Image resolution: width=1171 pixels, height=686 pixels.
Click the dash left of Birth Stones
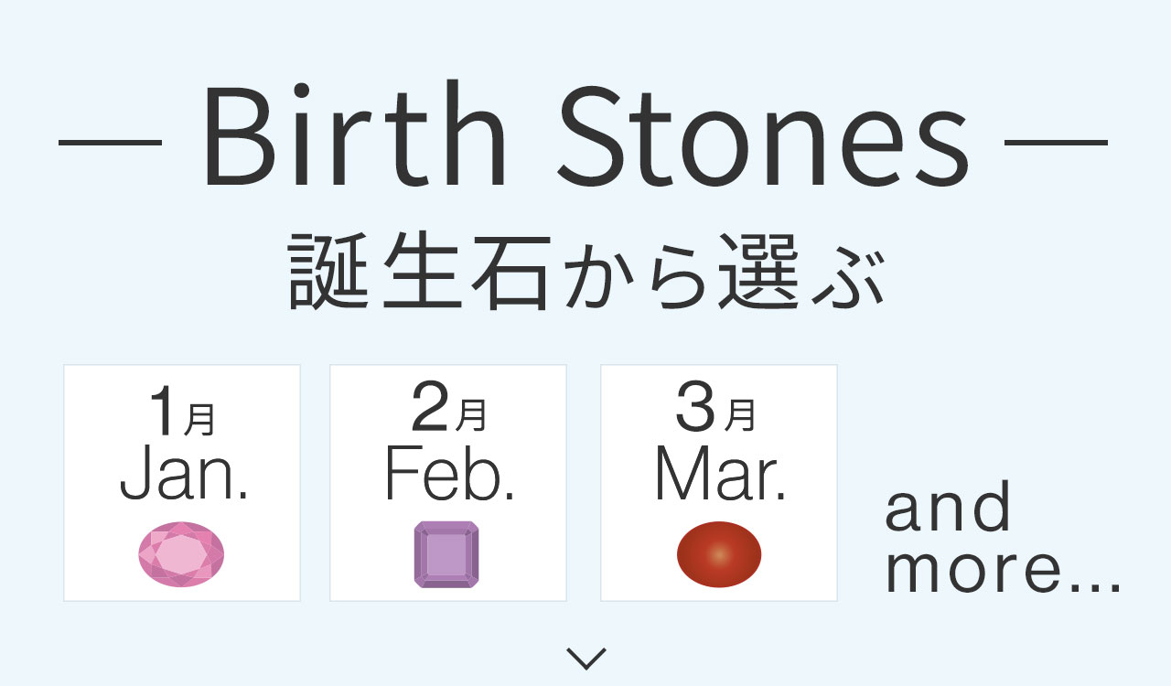pyautogui.click(x=110, y=144)
